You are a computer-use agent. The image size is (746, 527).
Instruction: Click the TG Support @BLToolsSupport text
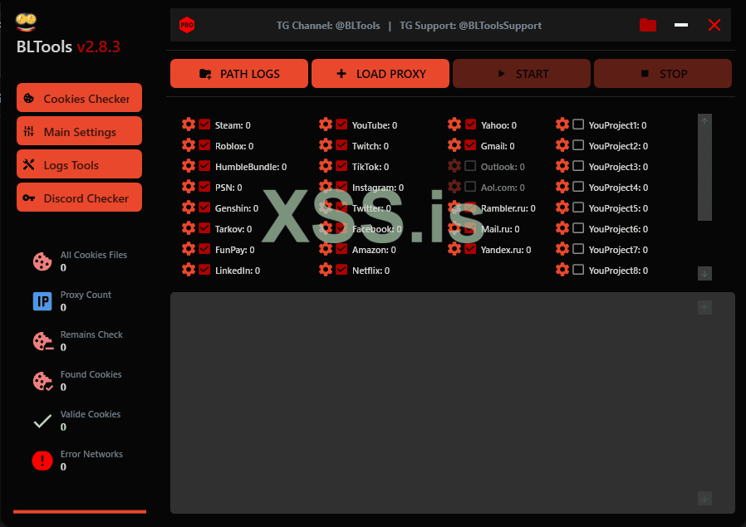pyautogui.click(x=470, y=26)
